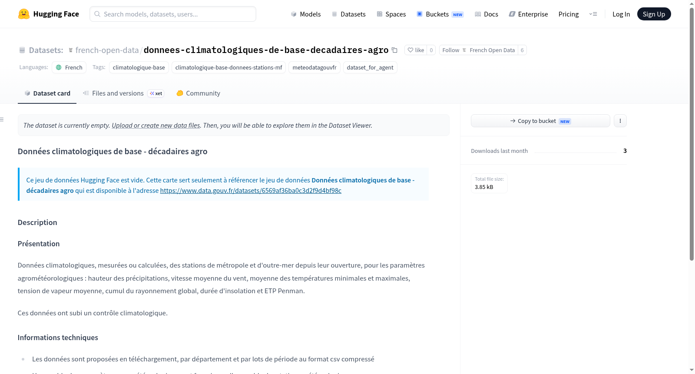Click the heart like icon
Image resolution: width=695 pixels, height=374 pixels.
(x=410, y=50)
